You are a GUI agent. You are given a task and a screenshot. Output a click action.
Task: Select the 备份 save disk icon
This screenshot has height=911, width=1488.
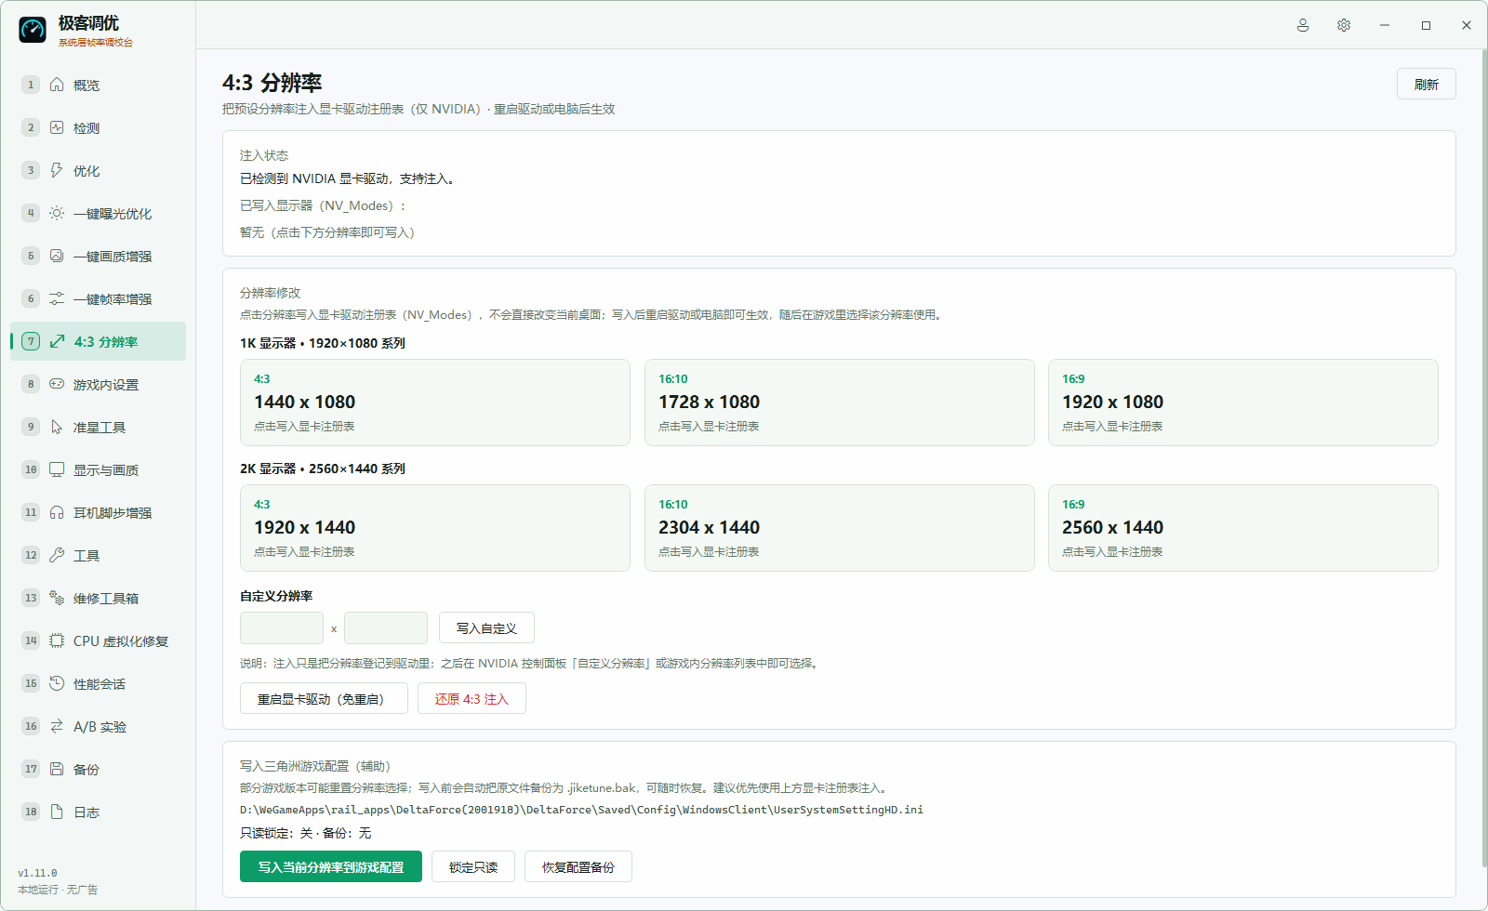point(57,769)
